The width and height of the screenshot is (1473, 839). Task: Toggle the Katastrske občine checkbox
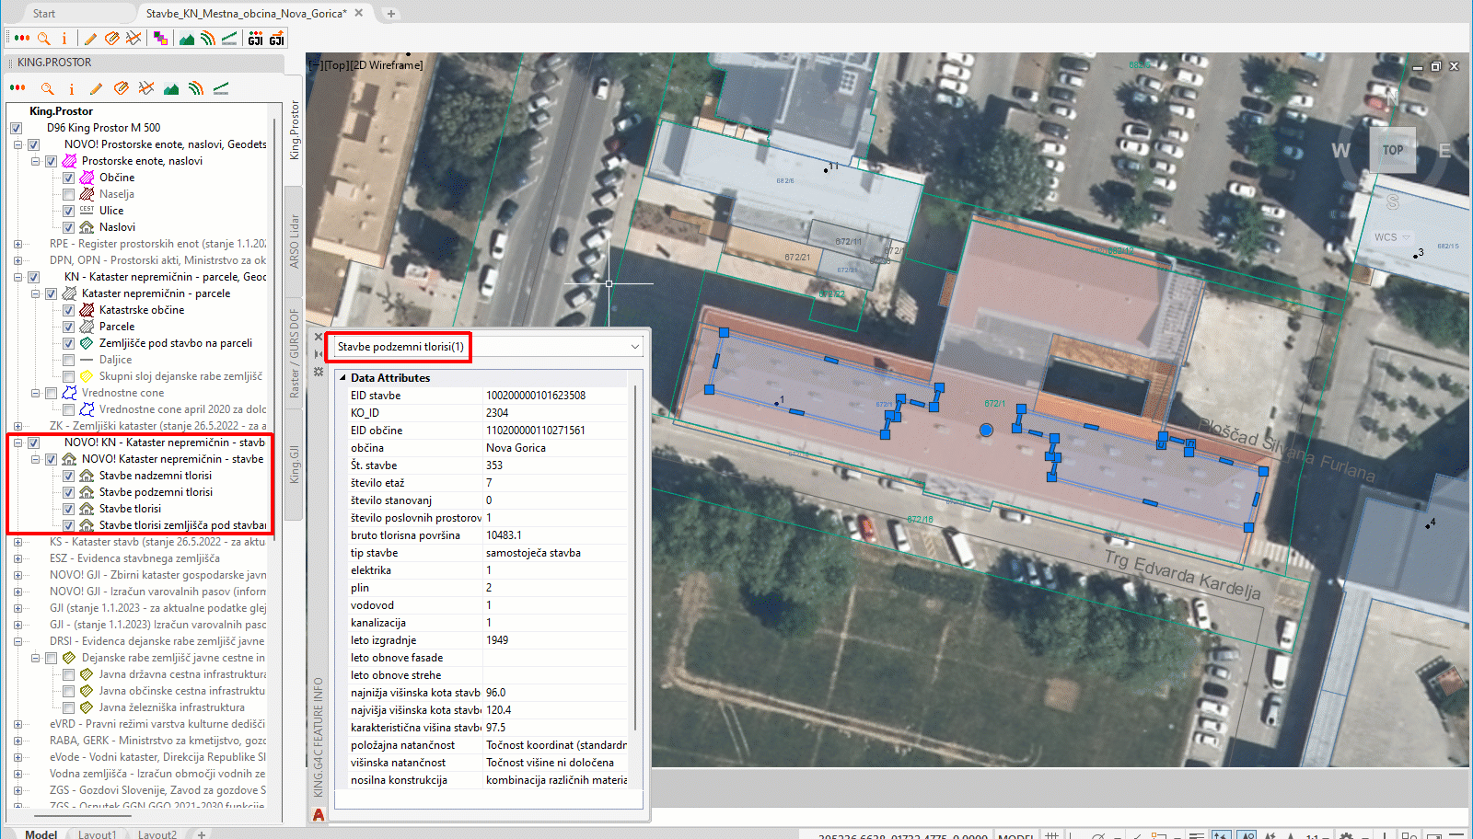[68, 310]
